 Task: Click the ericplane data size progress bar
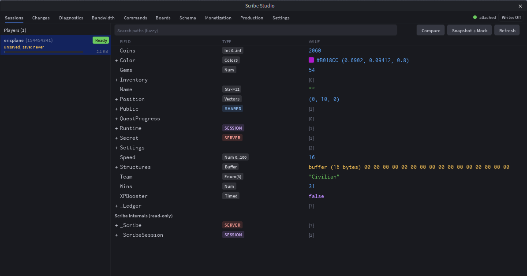point(43,52)
